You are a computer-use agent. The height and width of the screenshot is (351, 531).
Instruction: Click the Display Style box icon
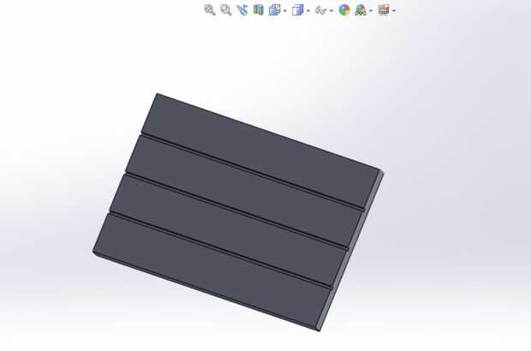[x=298, y=10]
